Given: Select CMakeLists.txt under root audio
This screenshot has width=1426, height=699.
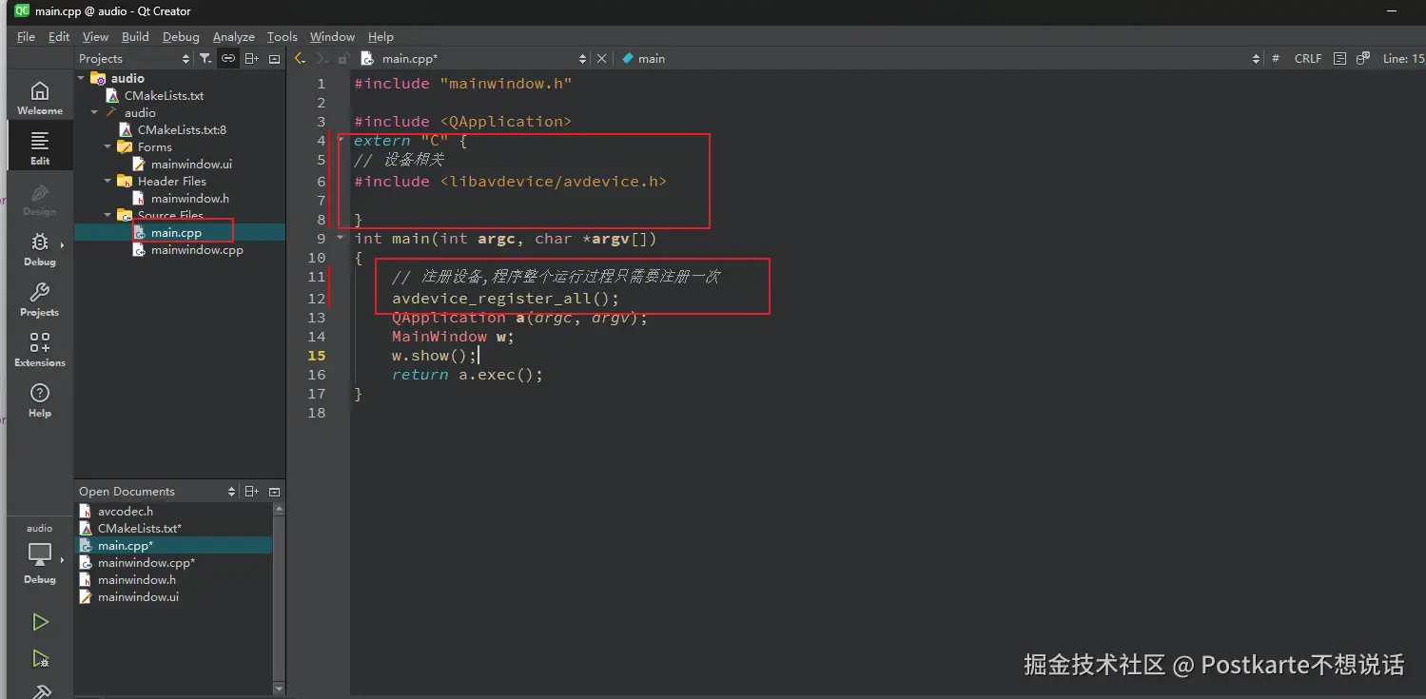Looking at the screenshot, I should point(164,95).
